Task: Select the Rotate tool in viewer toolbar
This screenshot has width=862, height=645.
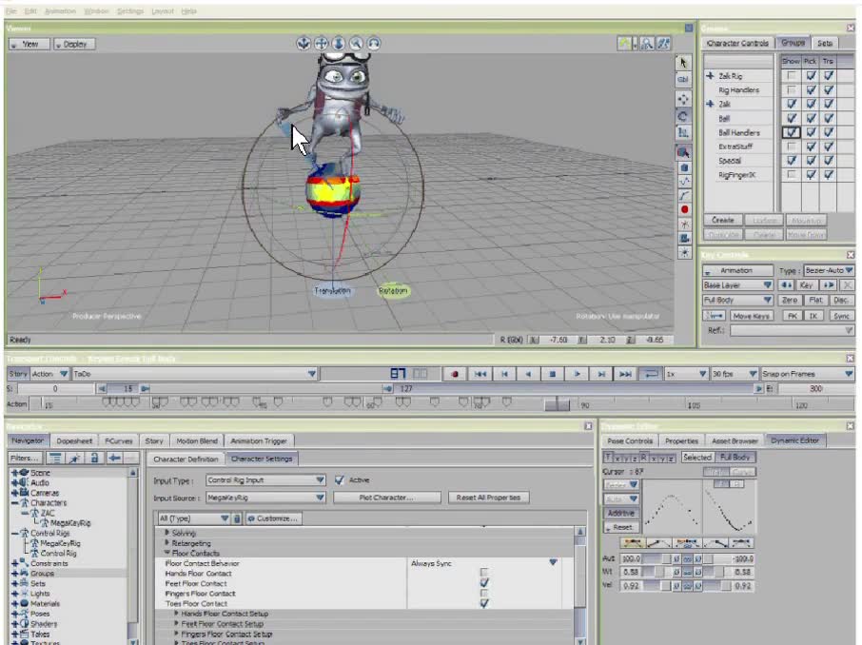Action: [683, 115]
